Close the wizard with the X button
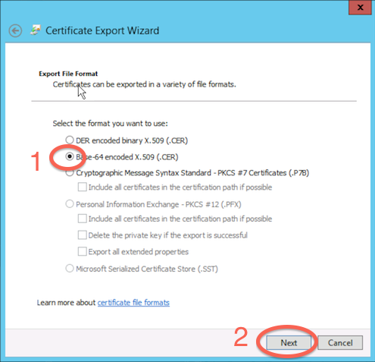This screenshot has width=375, height=362. [360, 8]
